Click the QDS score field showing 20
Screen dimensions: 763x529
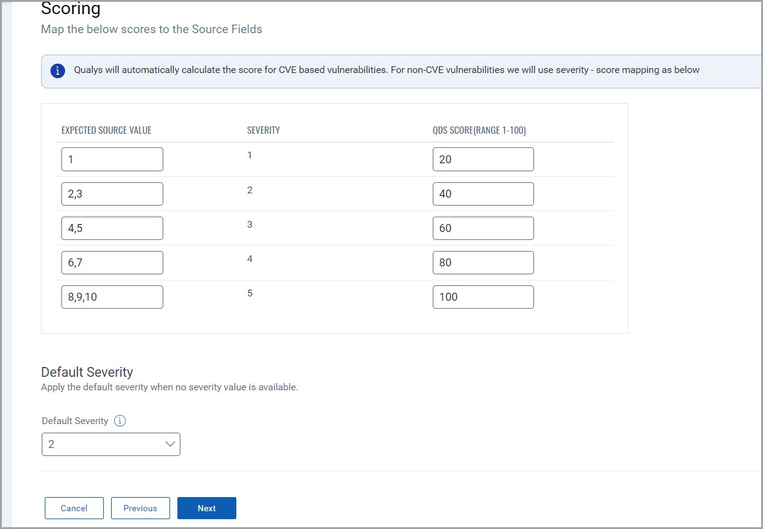tap(483, 160)
